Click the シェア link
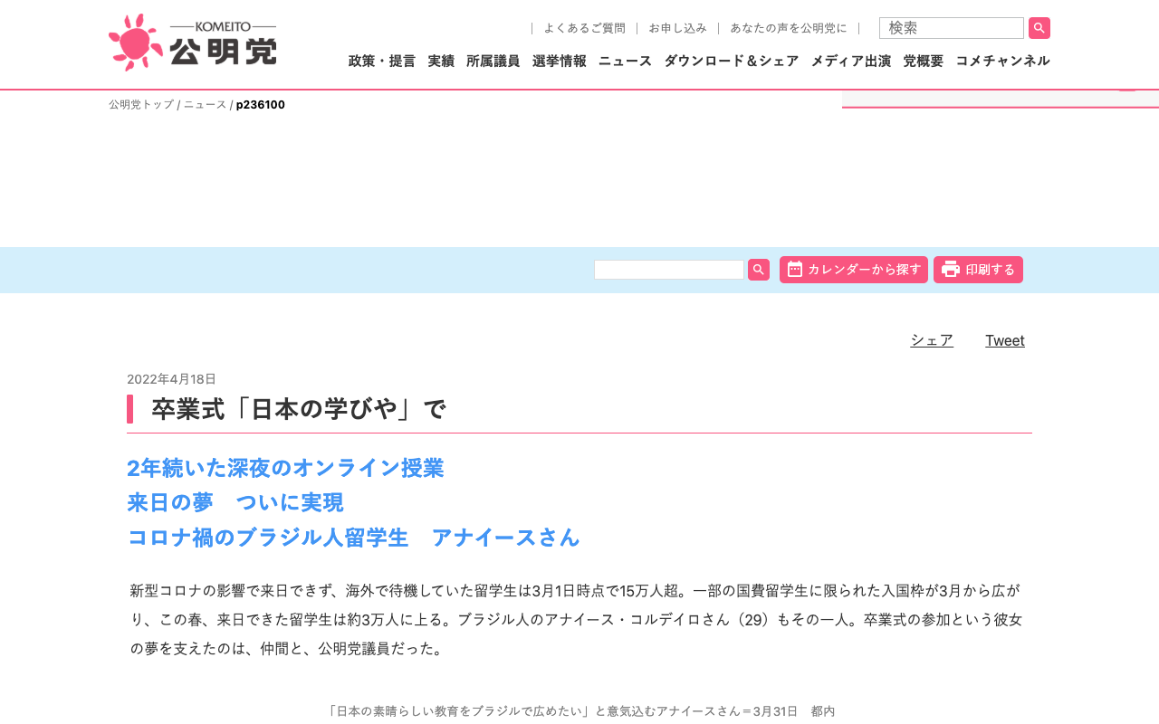The height and width of the screenshot is (724, 1159). pos(932,340)
